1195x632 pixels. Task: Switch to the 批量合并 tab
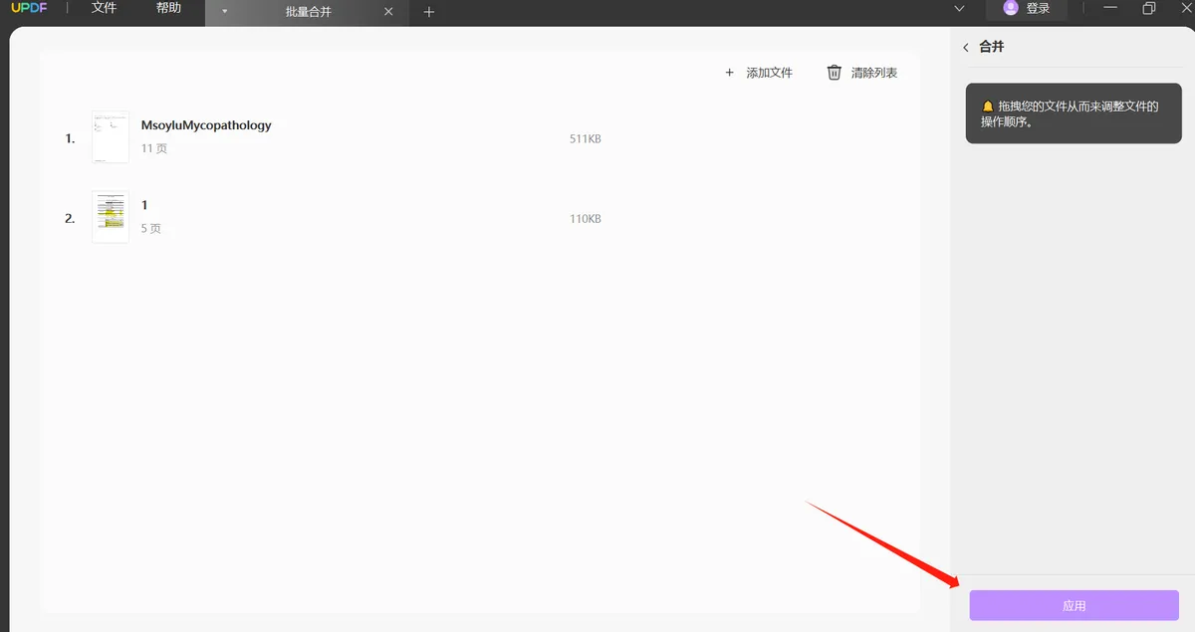coord(308,12)
